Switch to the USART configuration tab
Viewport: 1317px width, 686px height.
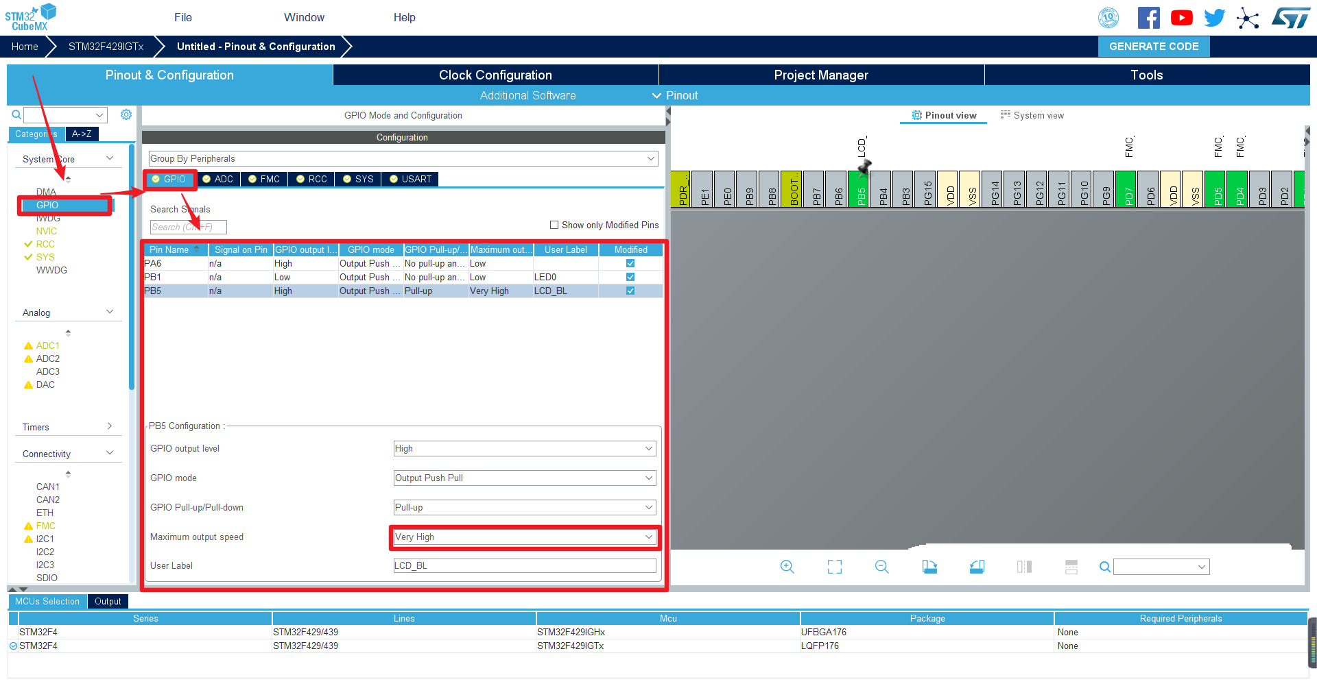pos(410,179)
